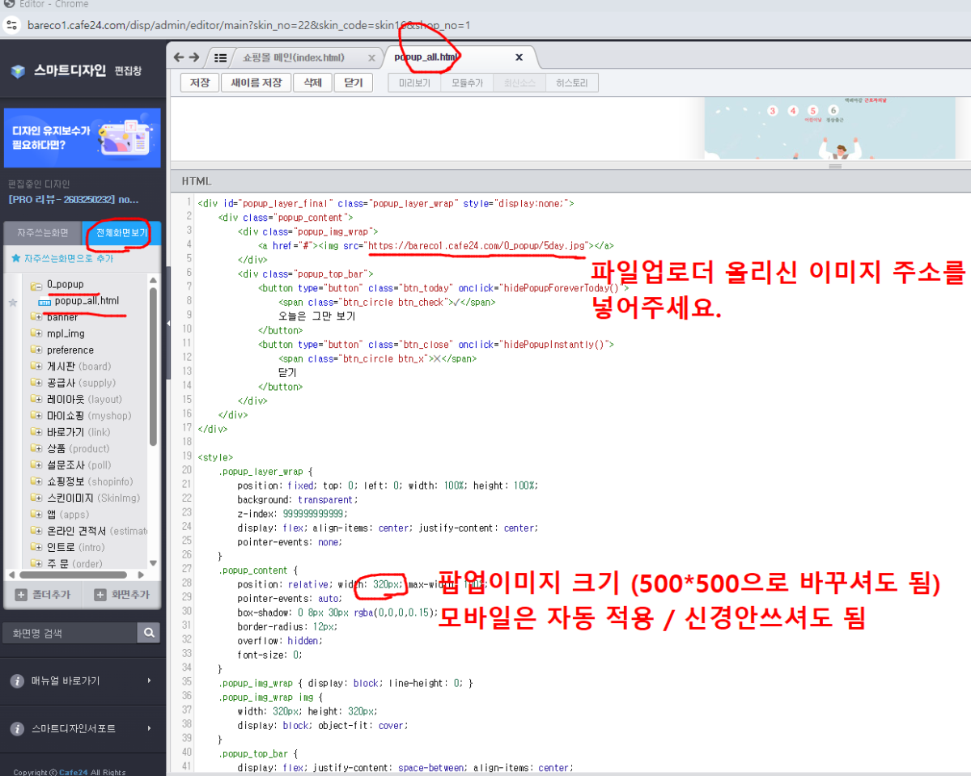Close the 쇼핑몰 메인(index.html) tab

(x=371, y=58)
